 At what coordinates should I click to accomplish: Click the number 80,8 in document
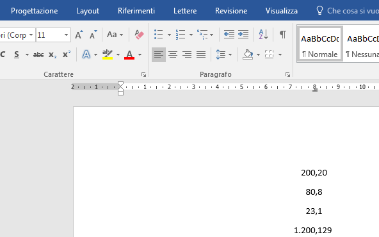tap(314, 192)
